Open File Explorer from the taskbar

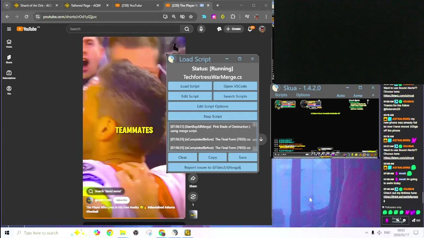pyautogui.click(x=123, y=233)
